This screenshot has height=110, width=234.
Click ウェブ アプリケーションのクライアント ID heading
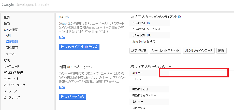point(155,17)
